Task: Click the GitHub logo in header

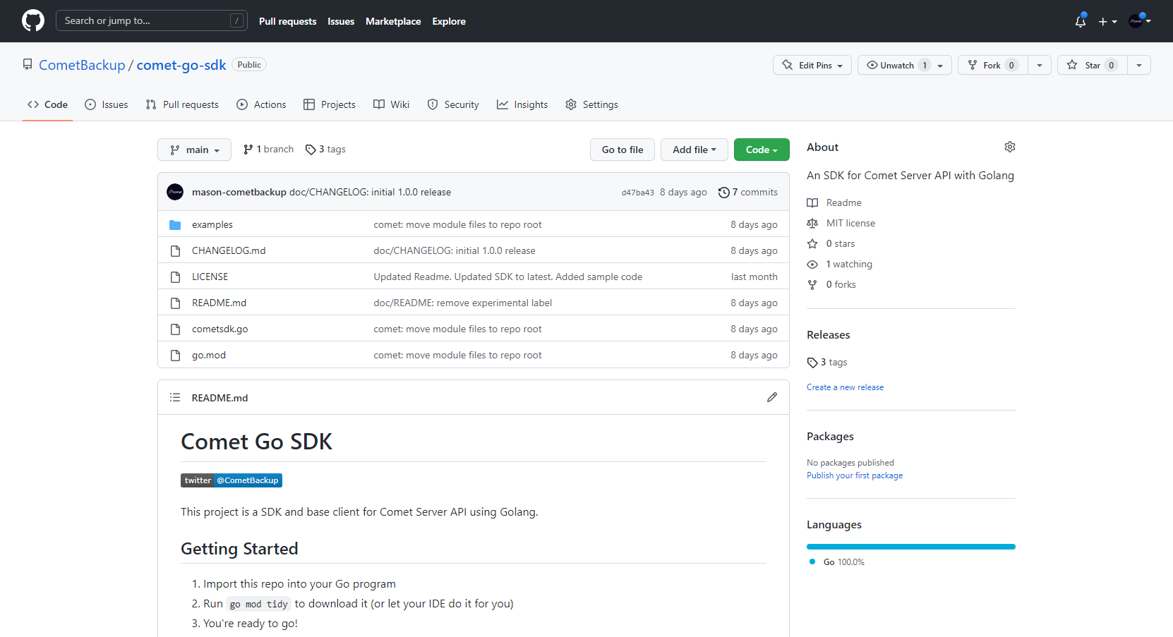Action: tap(33, 20)
